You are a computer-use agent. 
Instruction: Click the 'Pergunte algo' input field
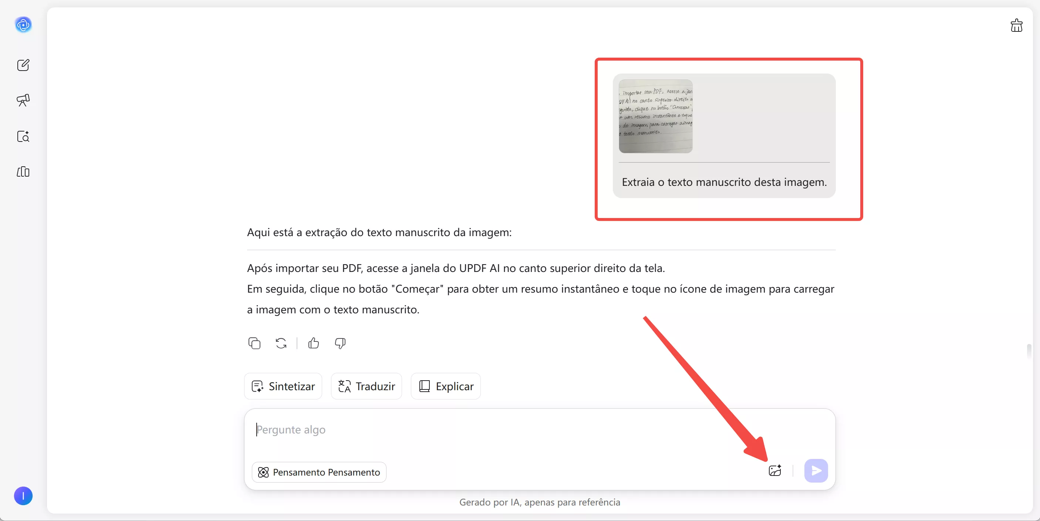pos(484,430)
